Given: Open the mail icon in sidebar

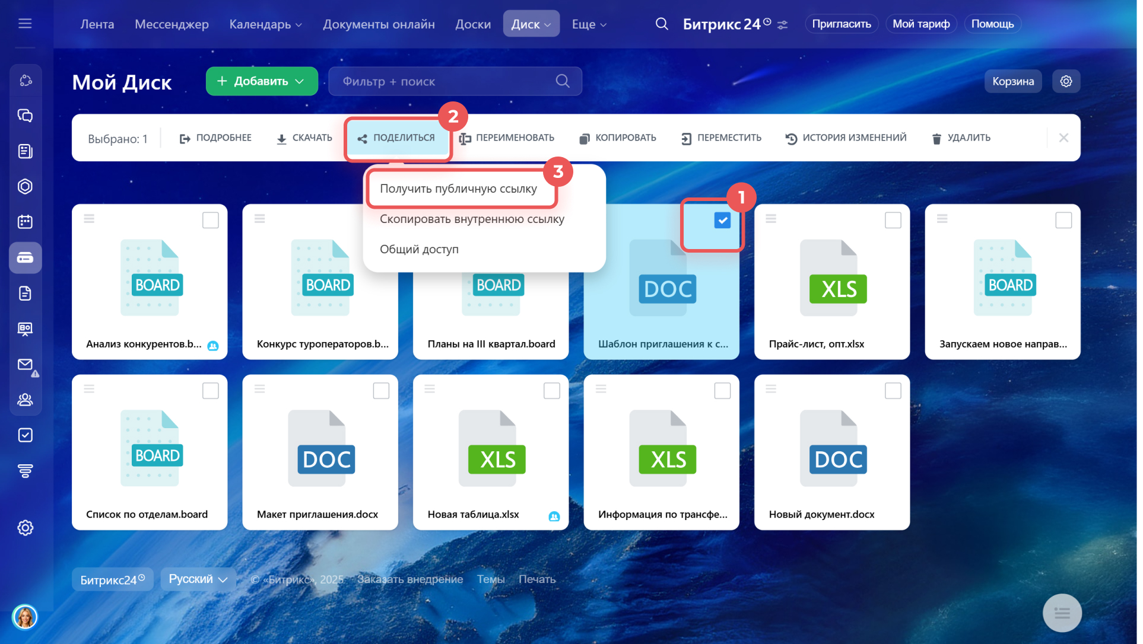Looking at the screenshot, I should coord(25,364).
